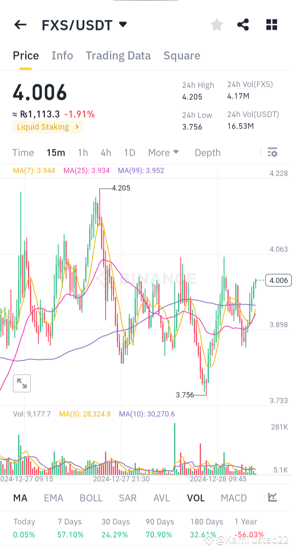Screen dimensions: 292x549
Task: Expand the chart with the fullscreen icon
Action: click(x=22, y=383)
